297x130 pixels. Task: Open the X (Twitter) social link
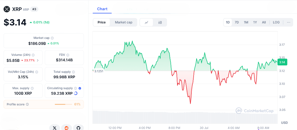tap(55, 128)
